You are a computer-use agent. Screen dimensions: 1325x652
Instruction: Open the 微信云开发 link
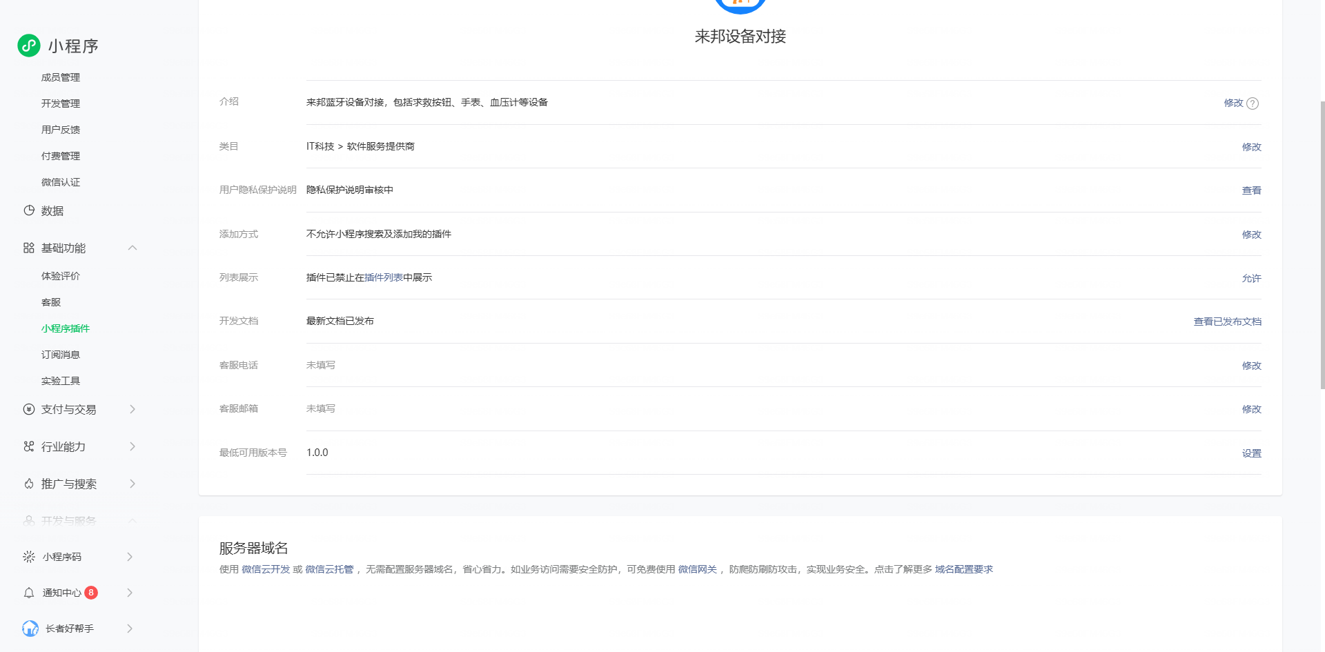(x=266, y=569)
